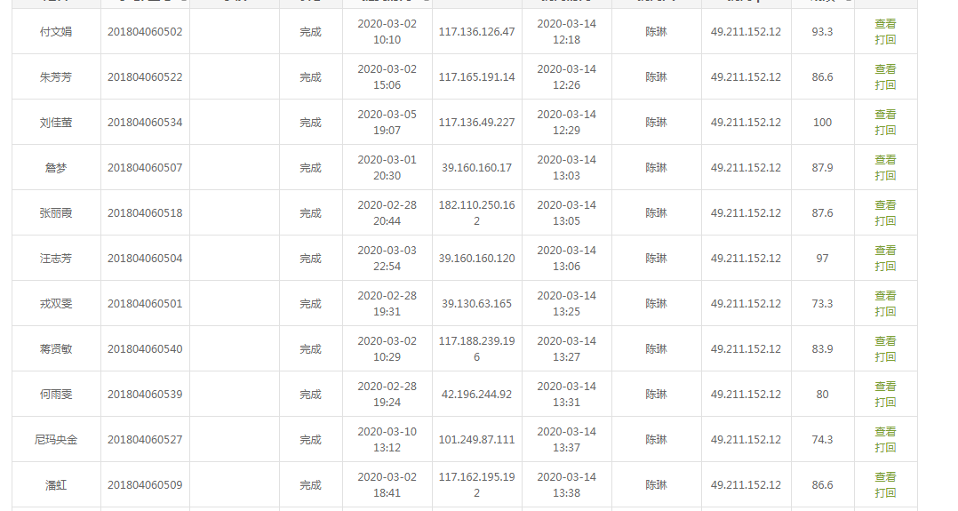Click reviewer 陈琳 in 潘虹's row
Screen dimensions: 958x511
coord(656,485)
